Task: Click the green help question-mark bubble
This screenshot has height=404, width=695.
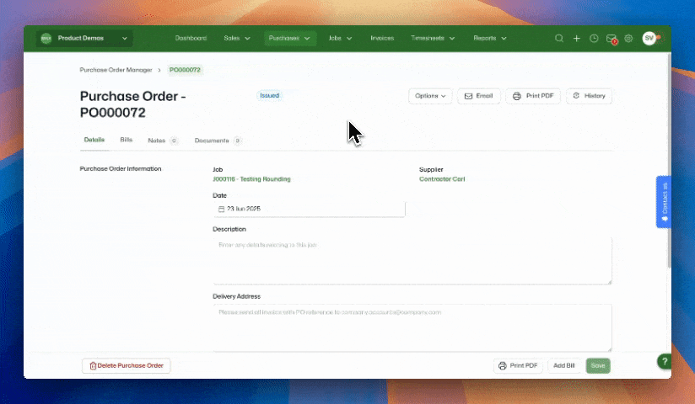Action: tap(664, 362)
